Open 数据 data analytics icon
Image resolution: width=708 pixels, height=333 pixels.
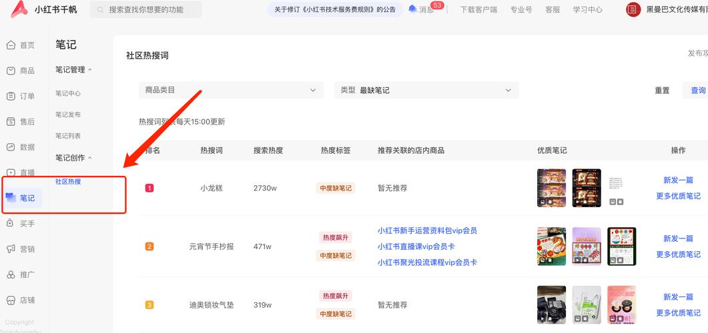pos(11,147)
